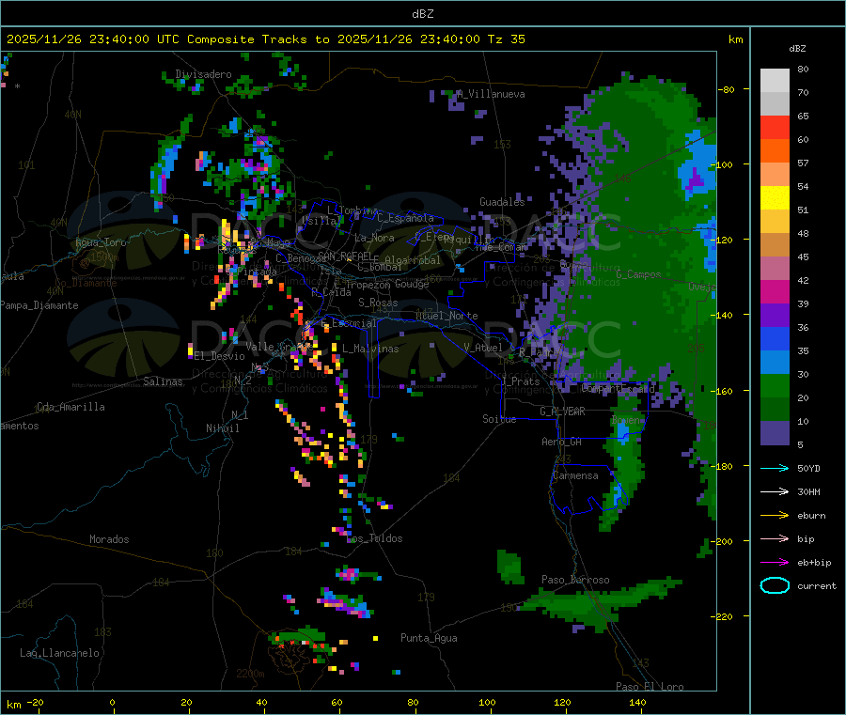This screenshot has width=846, height=715.
Task: Click the '-200' km tick on right axis
Action: [723, 541]
